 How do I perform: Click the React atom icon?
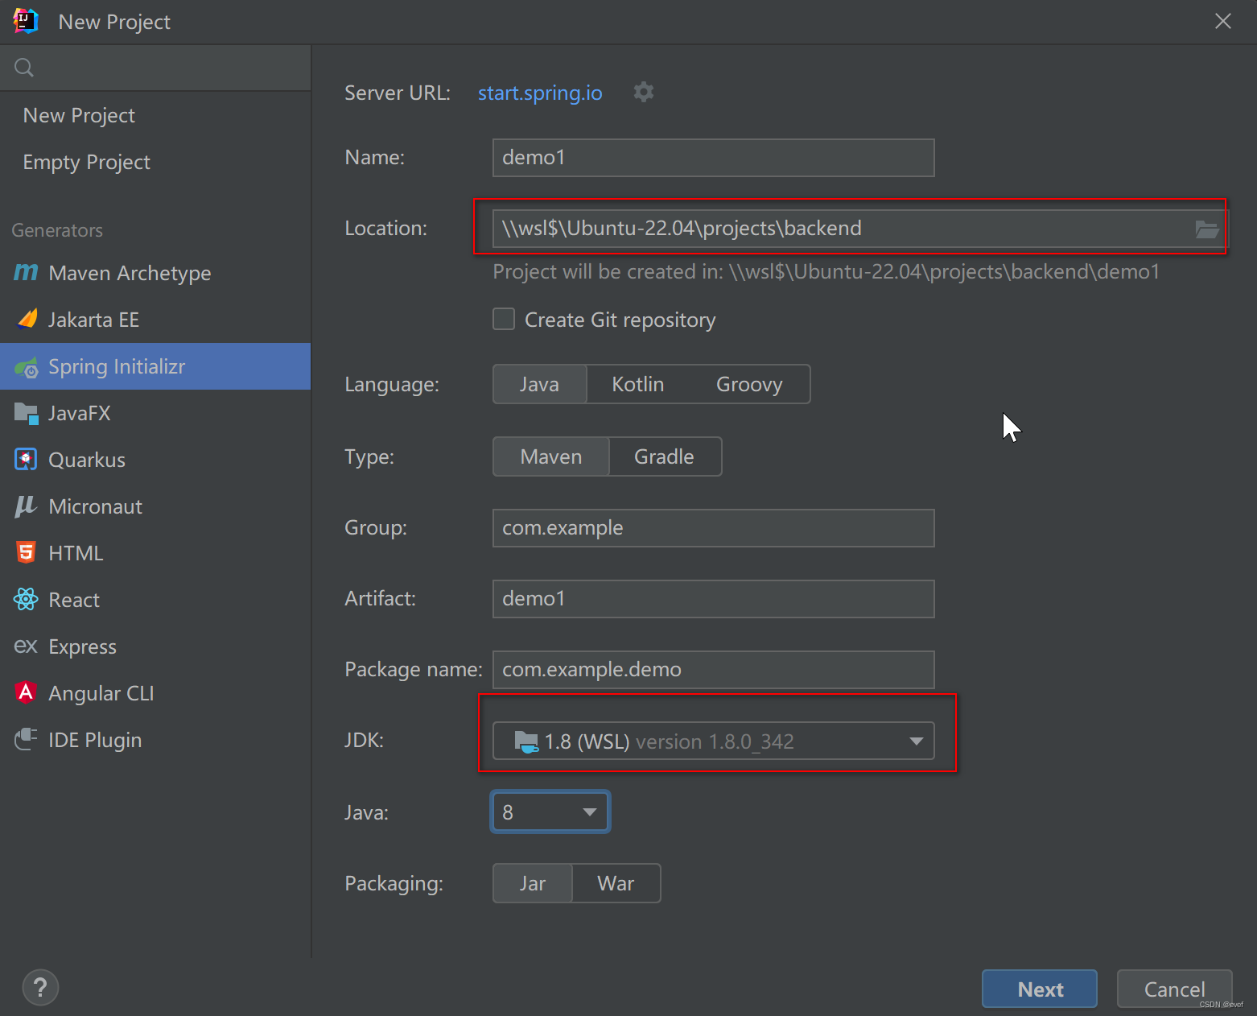[26, 599]
